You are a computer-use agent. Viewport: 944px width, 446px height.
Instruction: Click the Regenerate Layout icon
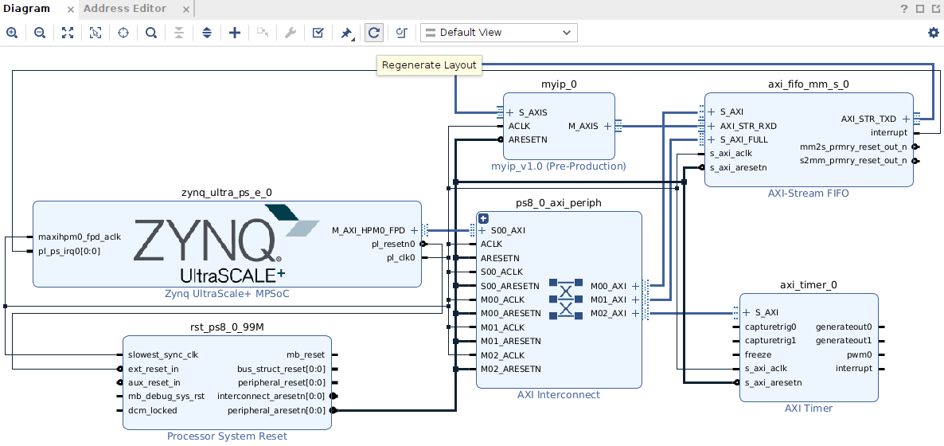pos(373,33)
